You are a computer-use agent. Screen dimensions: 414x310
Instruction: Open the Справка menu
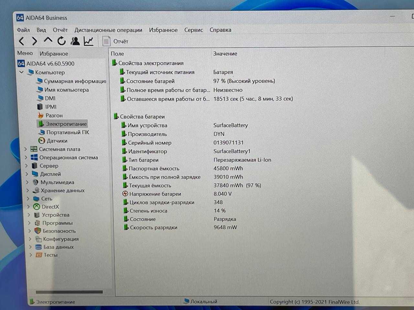coord(220,30)
